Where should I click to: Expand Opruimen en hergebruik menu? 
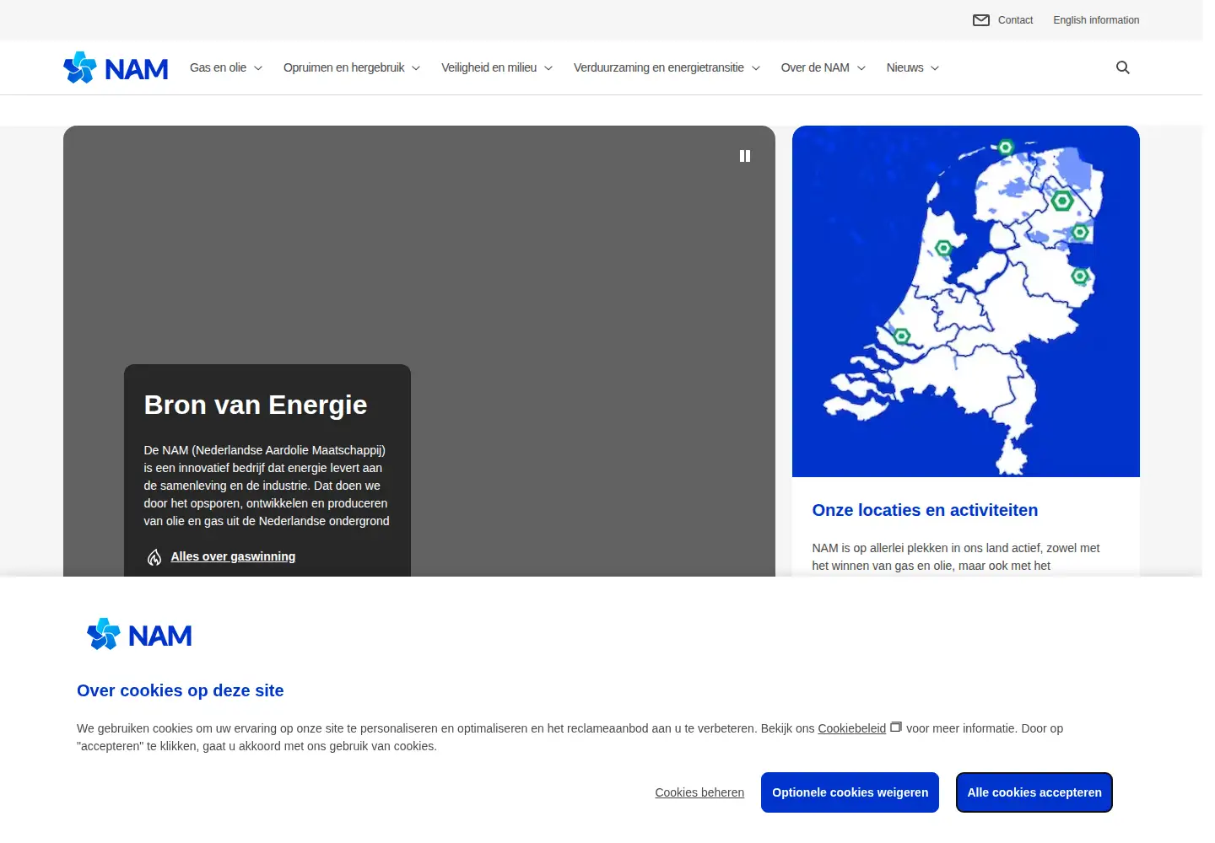point(352,67)
